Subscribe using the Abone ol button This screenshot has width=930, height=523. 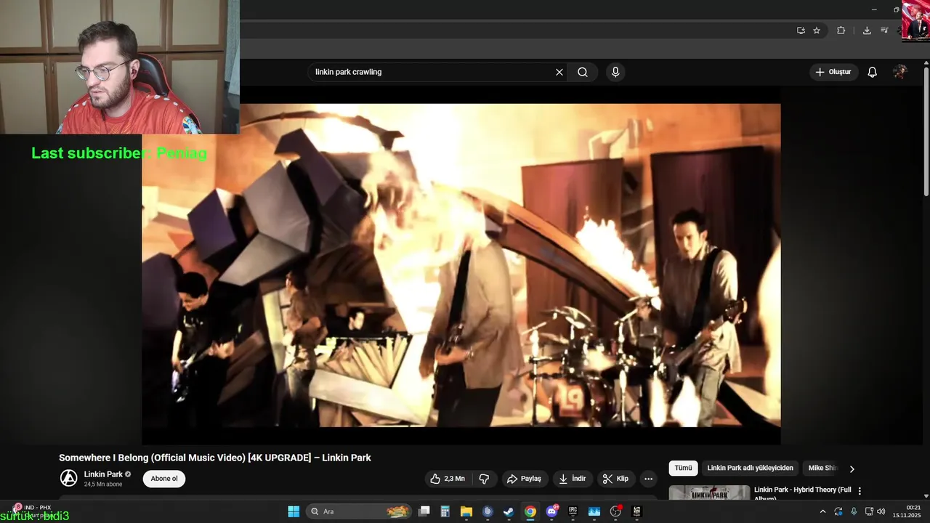[164, 479]
